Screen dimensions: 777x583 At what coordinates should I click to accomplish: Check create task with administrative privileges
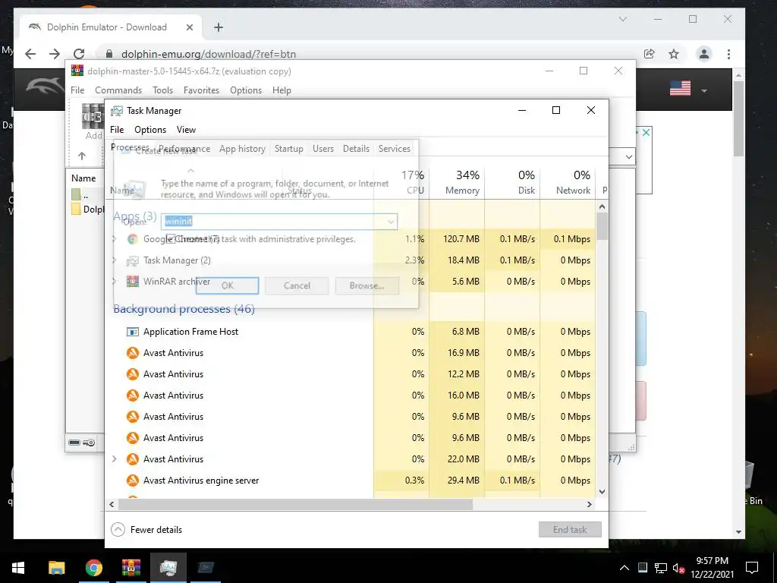coord(171,239)
